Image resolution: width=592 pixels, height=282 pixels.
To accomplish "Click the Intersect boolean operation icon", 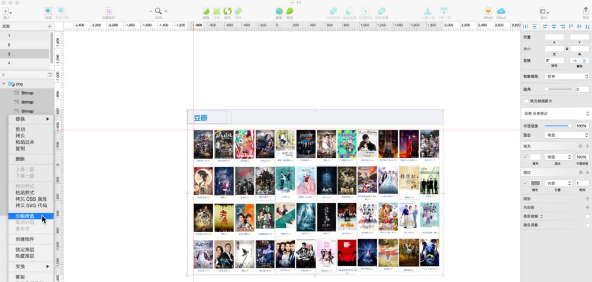I will click(x=365, y=11).
